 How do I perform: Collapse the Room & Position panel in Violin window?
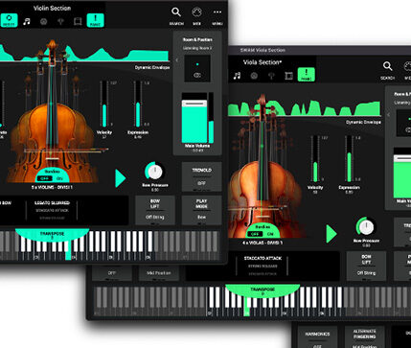tap(177, 59)
